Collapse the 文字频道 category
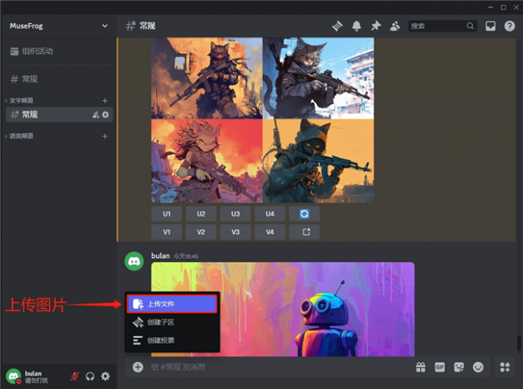This screenshot has height=389, width=523. 19,101
